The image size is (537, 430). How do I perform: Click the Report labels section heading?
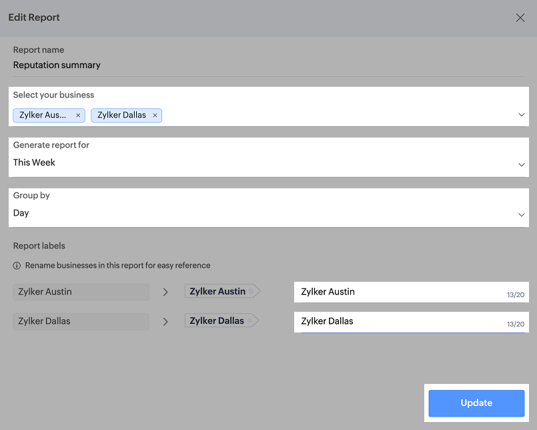(x=39, y=246)
